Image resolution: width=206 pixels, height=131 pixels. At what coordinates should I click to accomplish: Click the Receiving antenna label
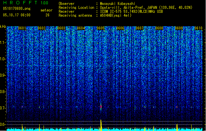tap(75, 15)
